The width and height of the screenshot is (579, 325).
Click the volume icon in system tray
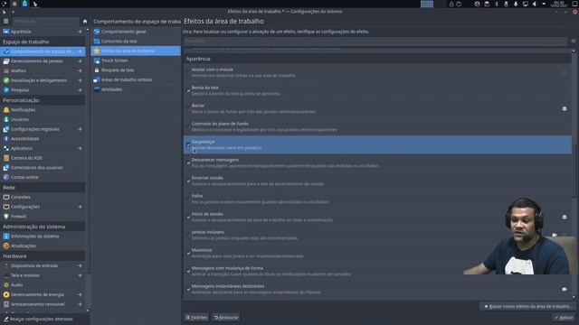pos(535,4)
